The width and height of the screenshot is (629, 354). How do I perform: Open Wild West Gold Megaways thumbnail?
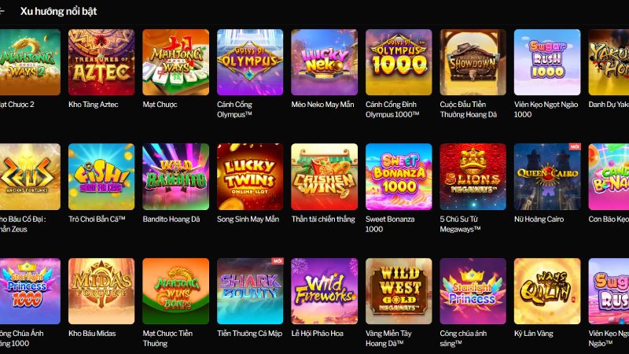[x=399, y=291]
